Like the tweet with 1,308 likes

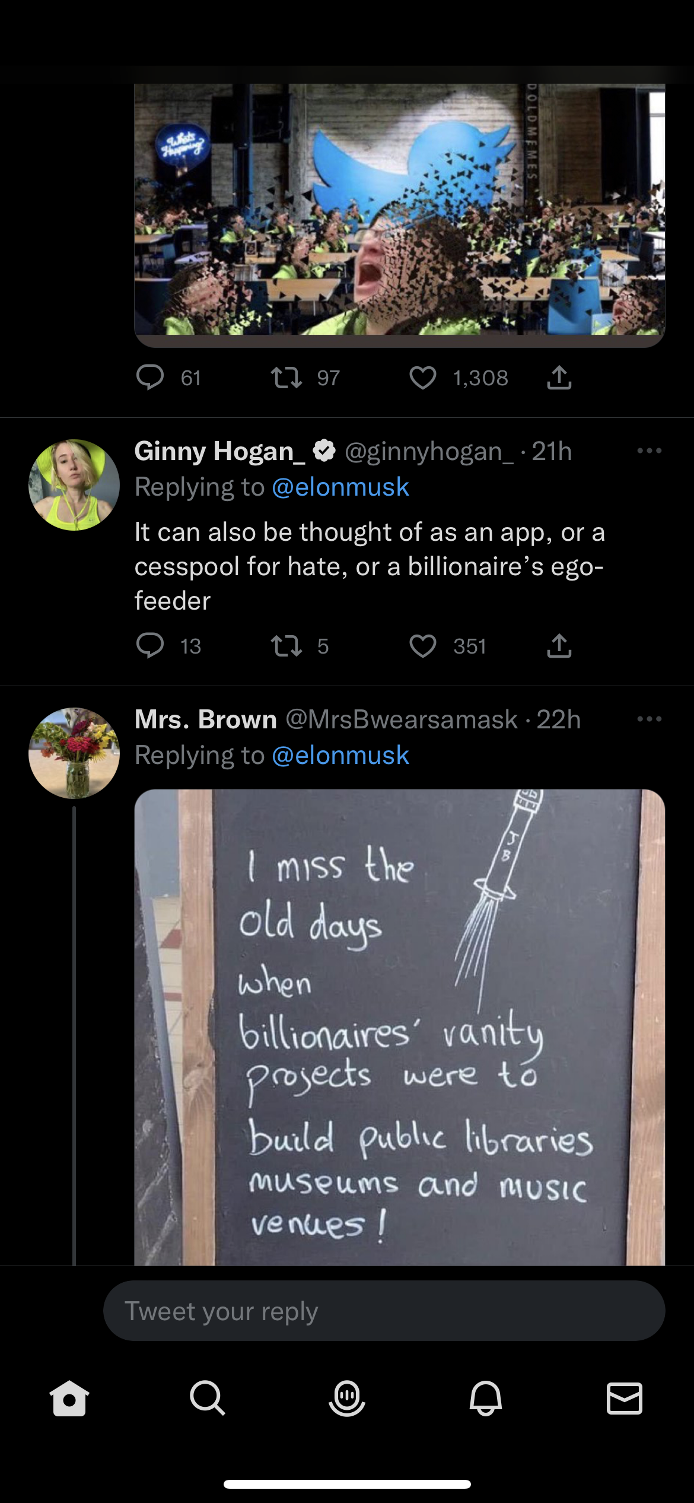422,378
